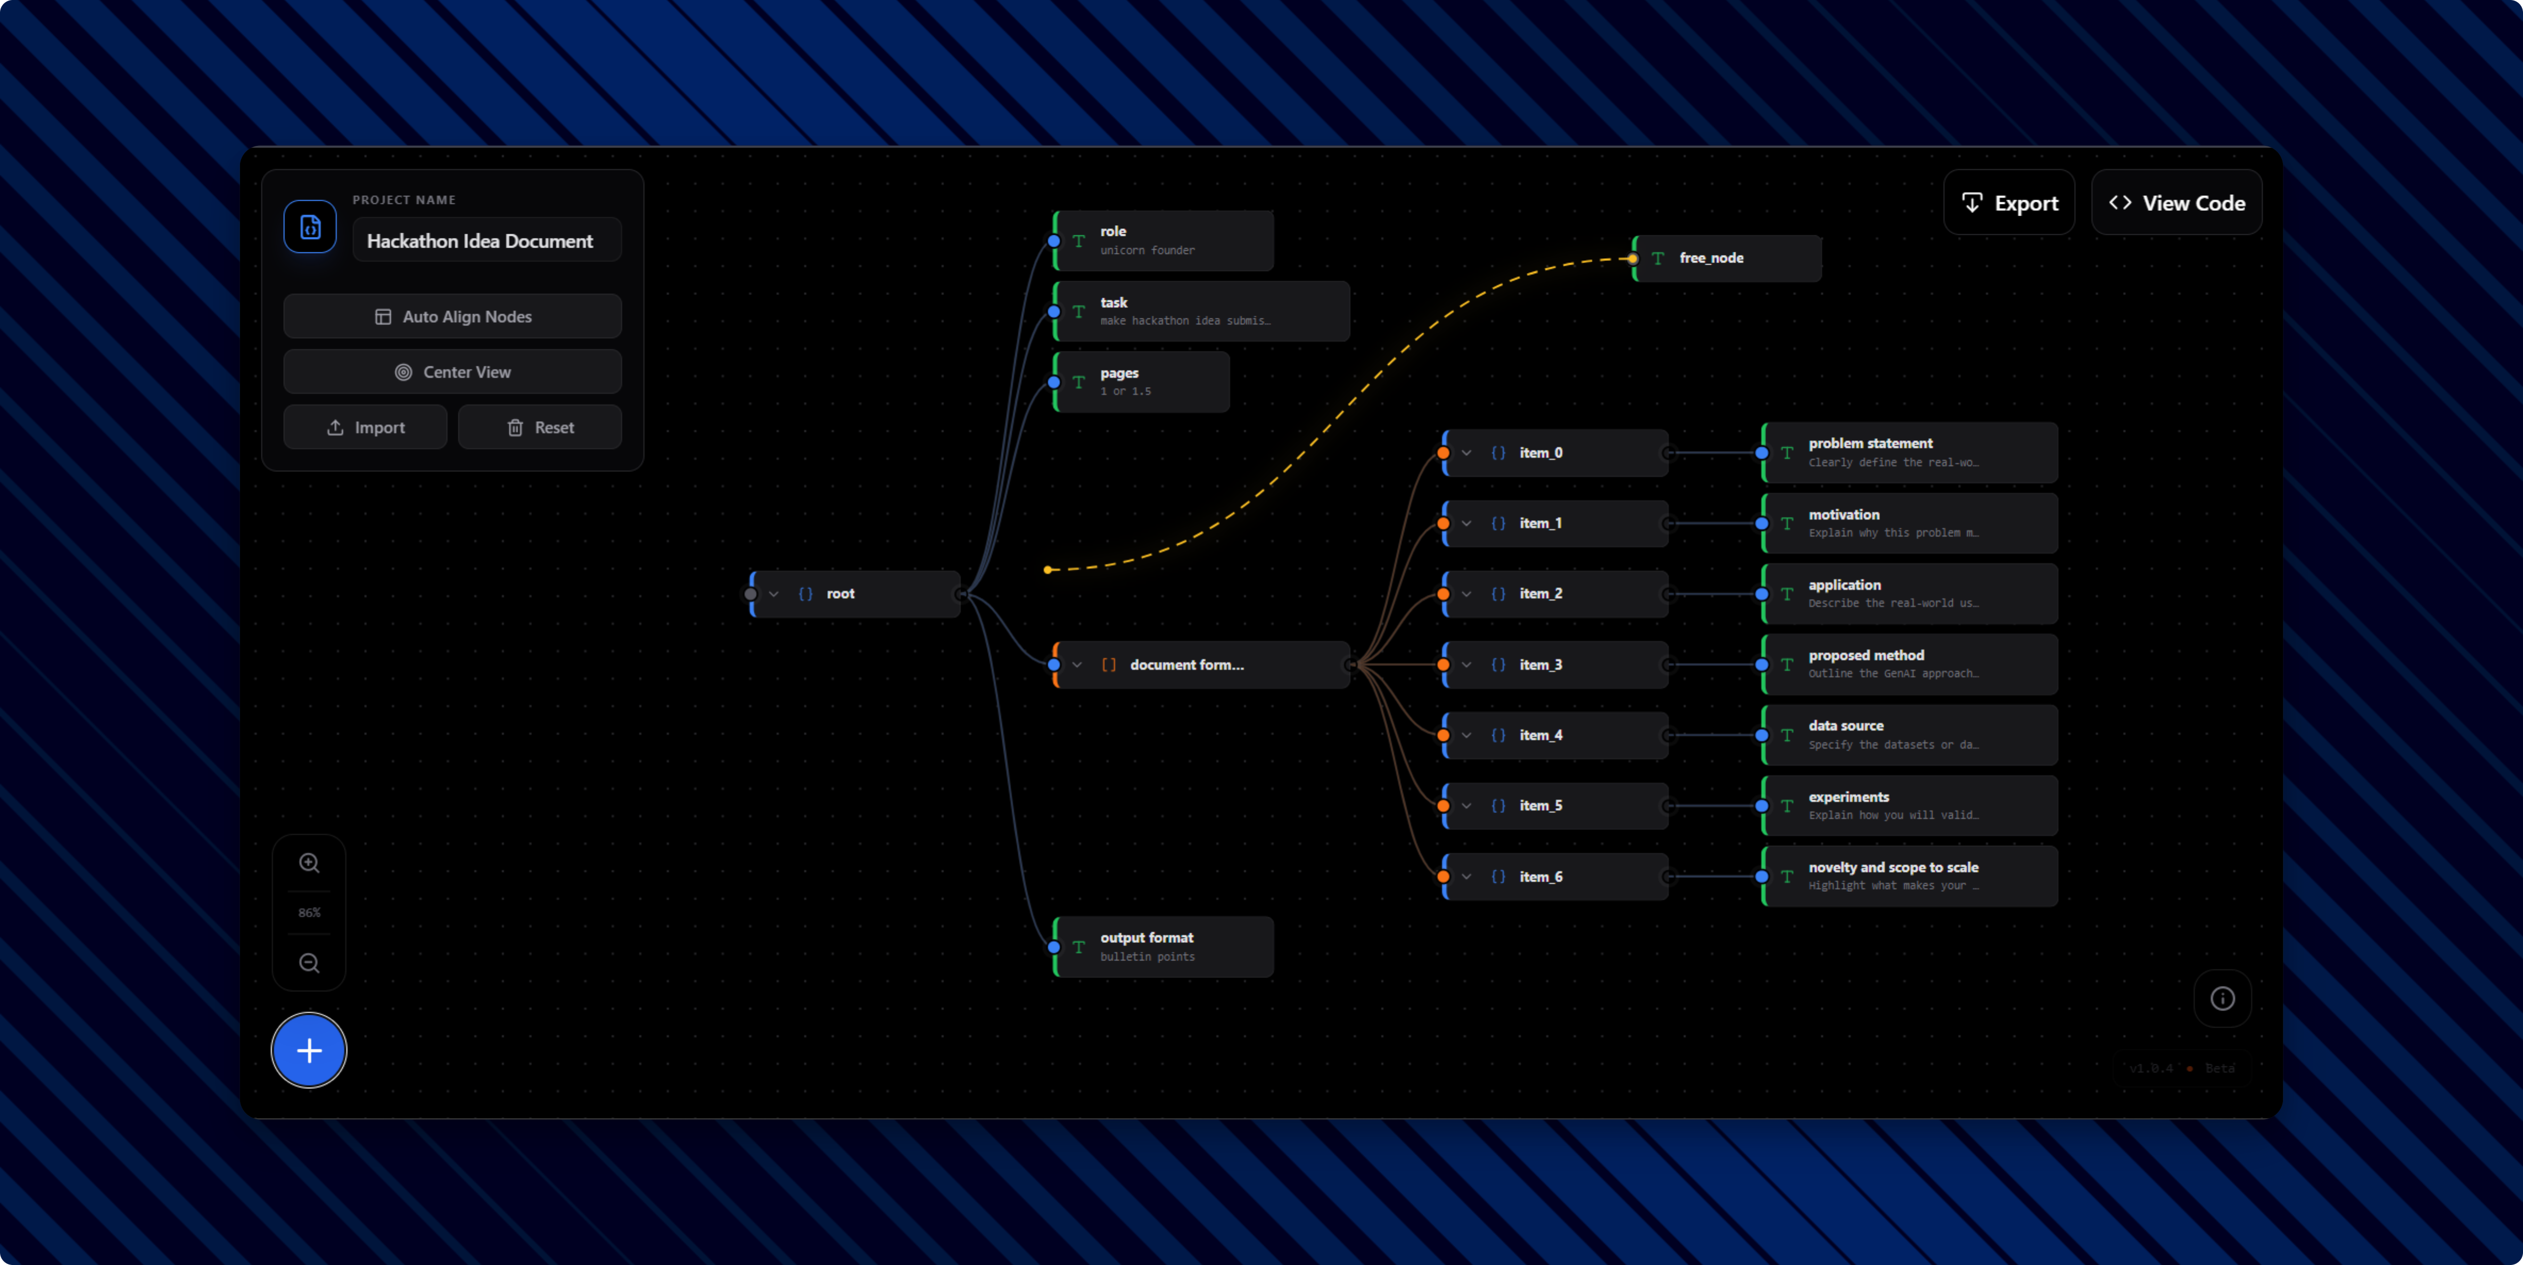Click the text type icon on proposed method node
This screenshot has height=1265, width=2523.
(x=1787, y=664)
